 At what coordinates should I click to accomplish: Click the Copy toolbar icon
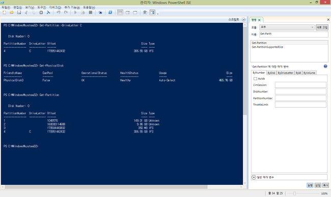pos(34,12)
